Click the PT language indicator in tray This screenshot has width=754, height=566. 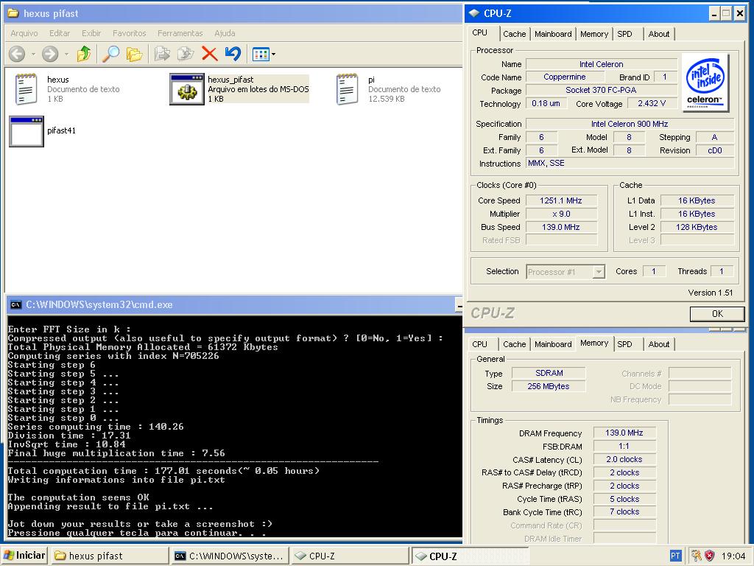pyautogui.click(x=675, y=556)
